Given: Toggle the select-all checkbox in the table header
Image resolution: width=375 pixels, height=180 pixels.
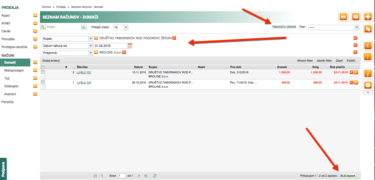Looking at the screenshot, I should pos(43,67).
